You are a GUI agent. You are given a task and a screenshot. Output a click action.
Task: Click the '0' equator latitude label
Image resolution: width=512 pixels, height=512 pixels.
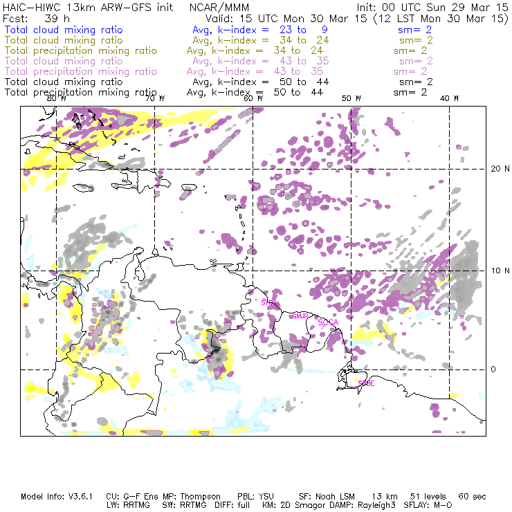coord(493,369)
